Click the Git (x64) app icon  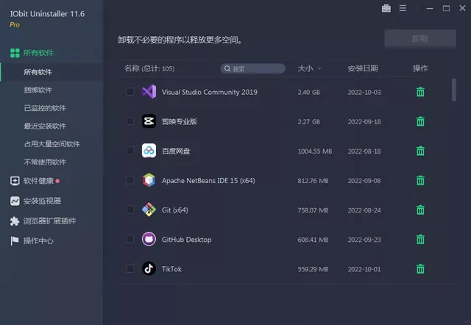point(149,210)
